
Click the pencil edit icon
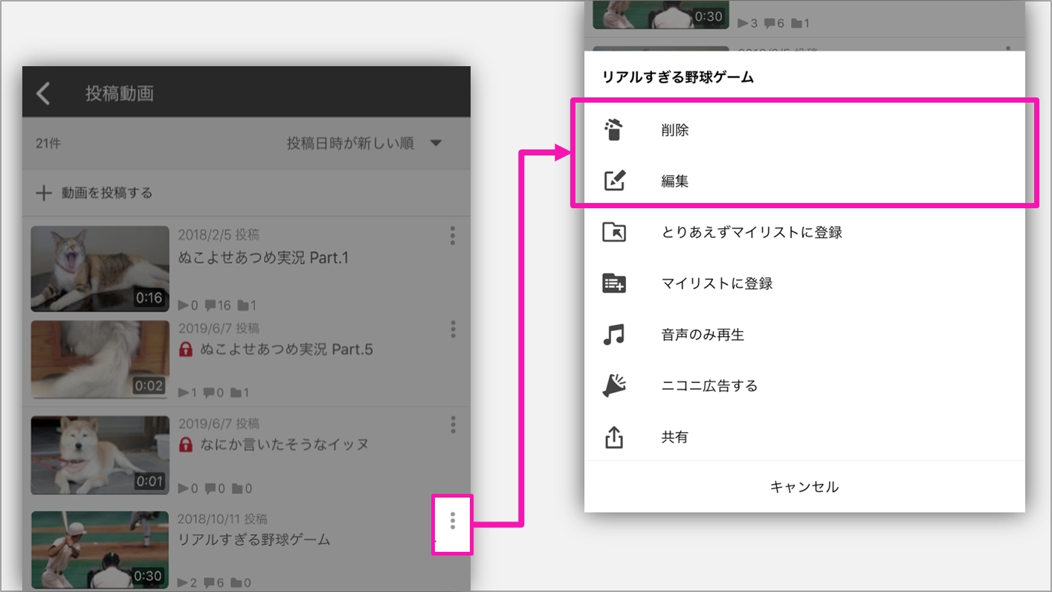coord(614,181)
